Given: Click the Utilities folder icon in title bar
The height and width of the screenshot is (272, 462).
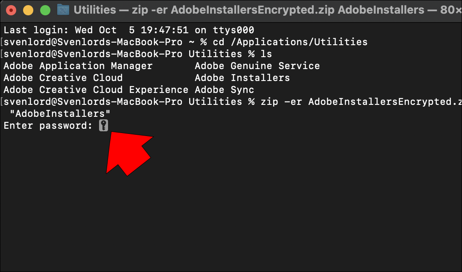Looking at the screenshot, I should pos(63,10).
